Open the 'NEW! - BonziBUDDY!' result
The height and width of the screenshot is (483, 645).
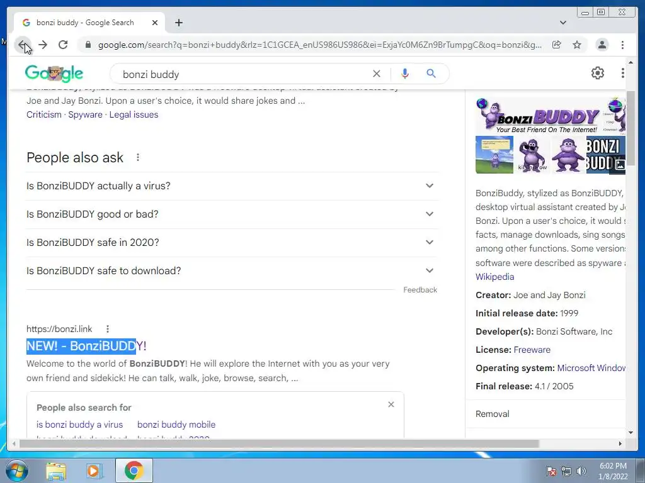[86, 346]
